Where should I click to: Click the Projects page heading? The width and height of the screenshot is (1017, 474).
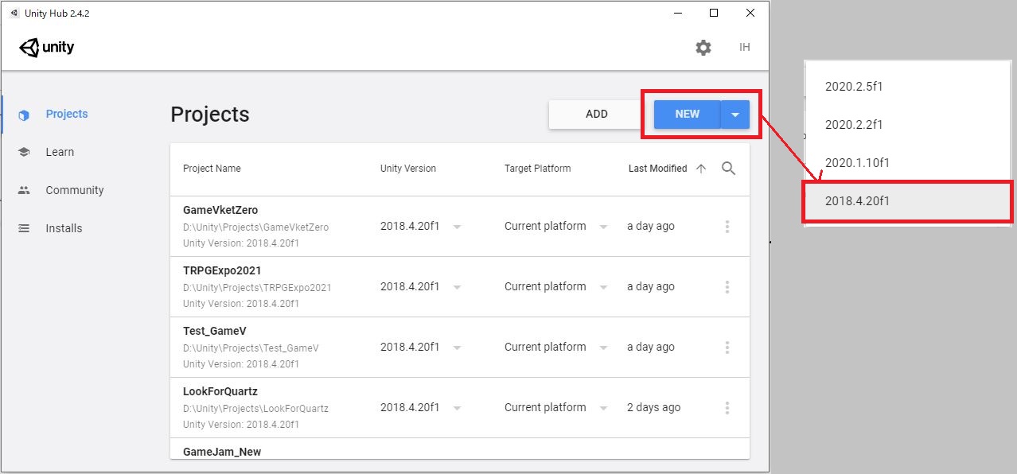coord(210,115)
